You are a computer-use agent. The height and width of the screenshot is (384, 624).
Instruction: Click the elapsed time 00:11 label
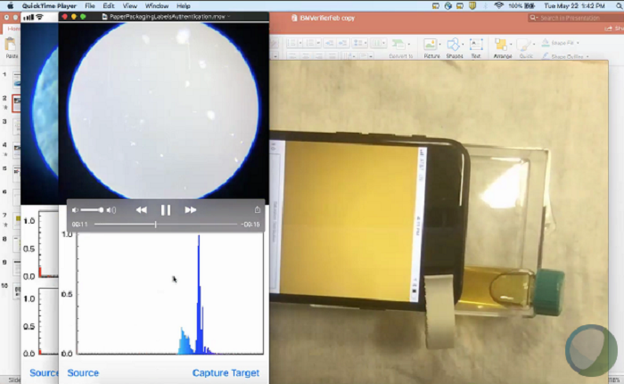tap(79, 224)
